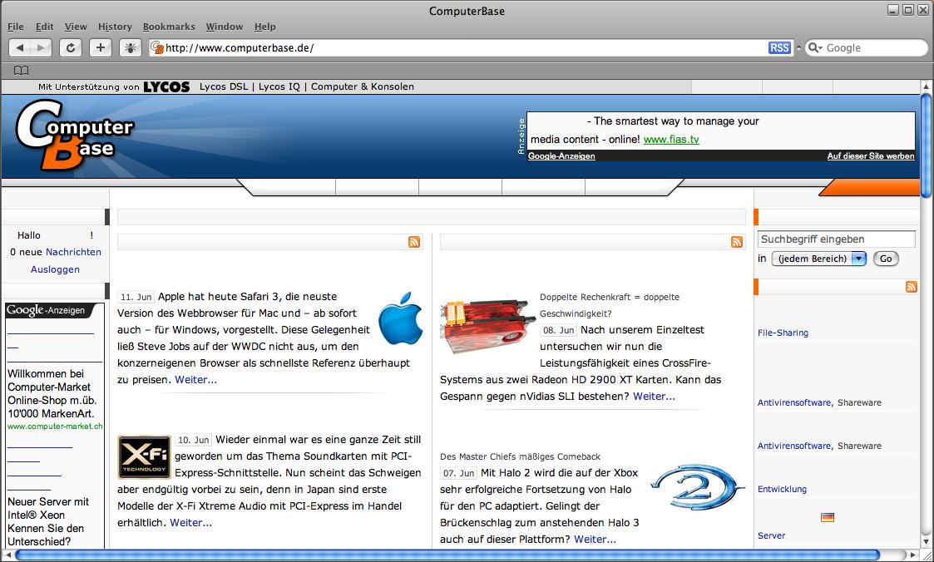Image resolution: width=934 pixels, height=562 pixels.
Task: Click the RSS feed icon above the left news column
Action: (414, 242)
